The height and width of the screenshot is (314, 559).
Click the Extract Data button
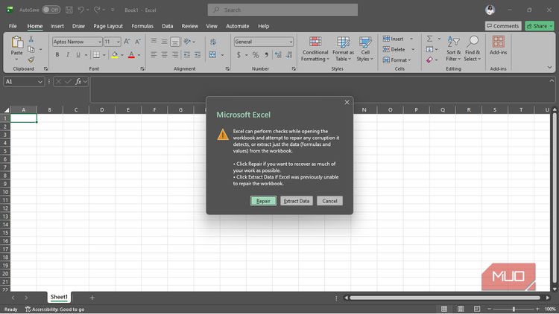(x=296, y=201)
